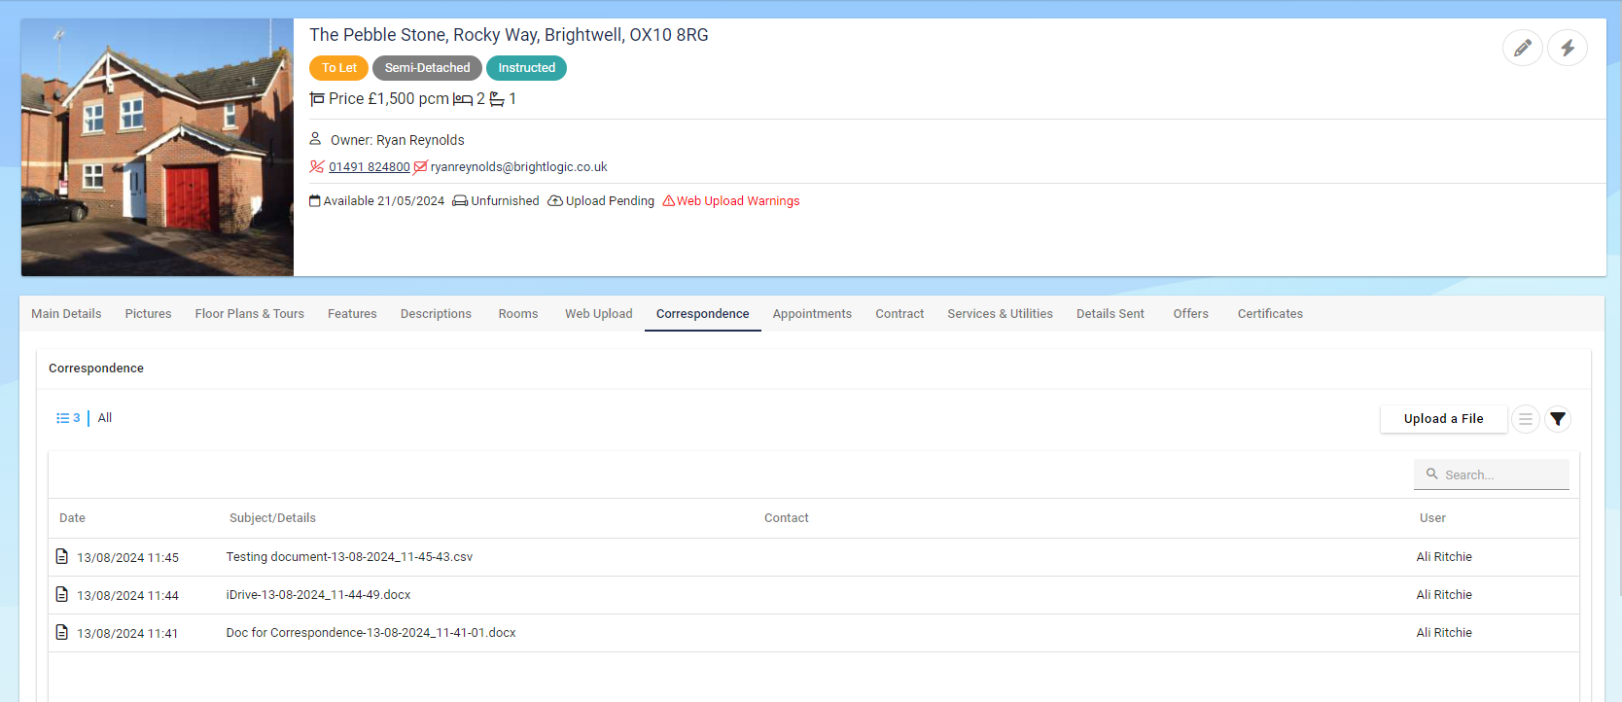Viewport: 1622px width, 702px height.
Task: Click the cloud Upload Pending icon
Action: pos(555,201)
